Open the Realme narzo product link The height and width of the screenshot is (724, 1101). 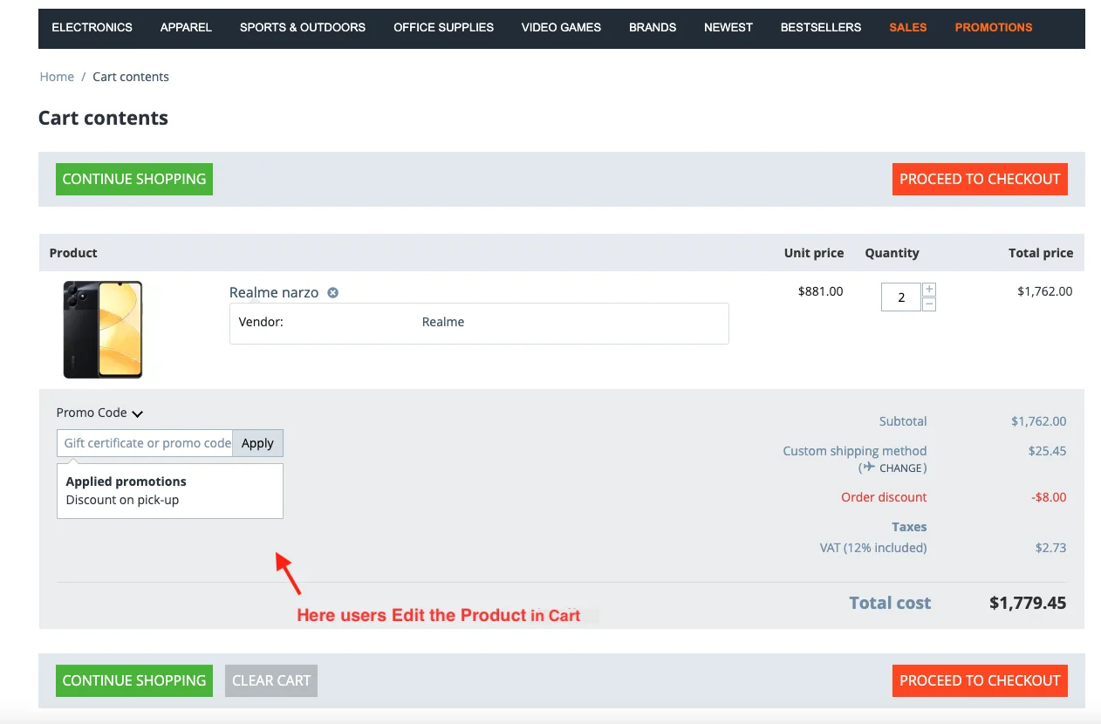pyautogui.click(x=274, y=293)
